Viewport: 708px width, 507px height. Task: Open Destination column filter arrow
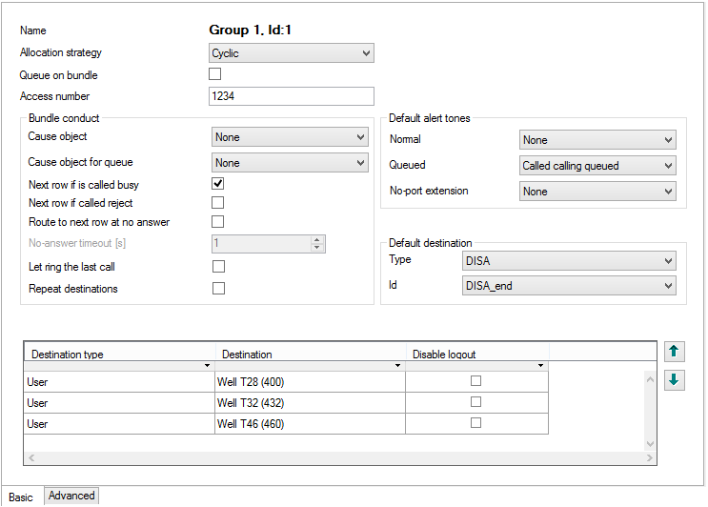(x=397, y=366)
